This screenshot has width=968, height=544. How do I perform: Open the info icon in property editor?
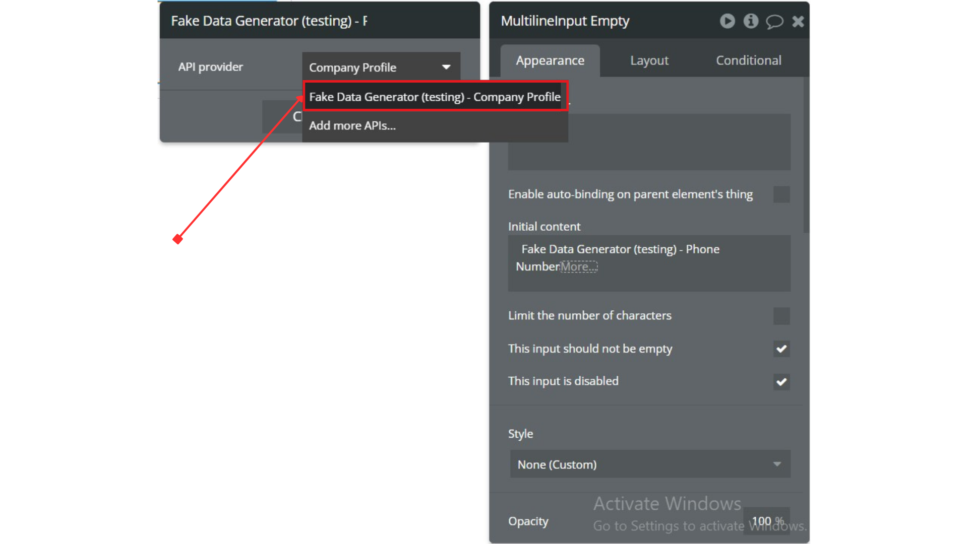(751, 21)
